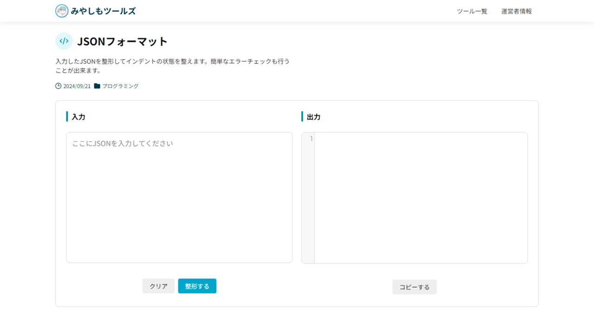Open the ツール一覧 menu item
Image resolution: width=594 pixels, height=315 pixels.
(x=472, y=11)
